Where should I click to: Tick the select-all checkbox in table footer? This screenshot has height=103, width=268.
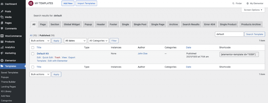pos(33,67)
